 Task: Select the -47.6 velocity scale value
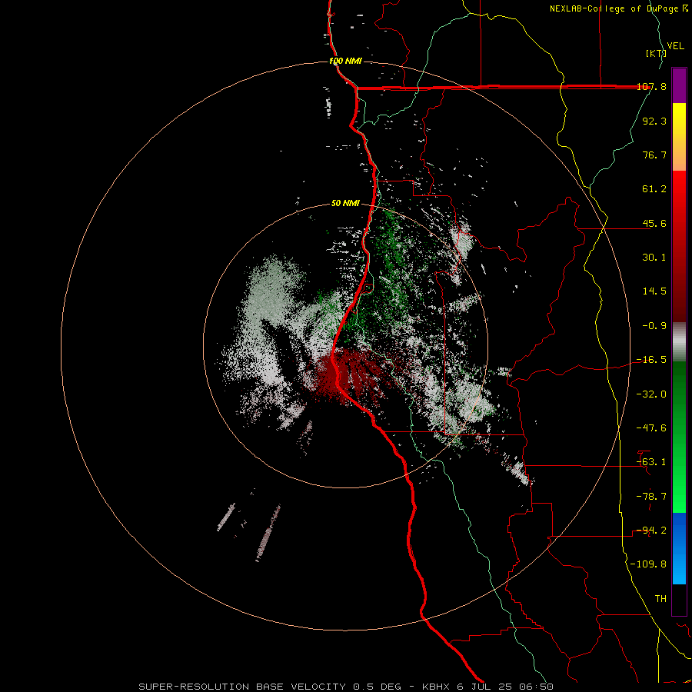click(x=651, y=428)
